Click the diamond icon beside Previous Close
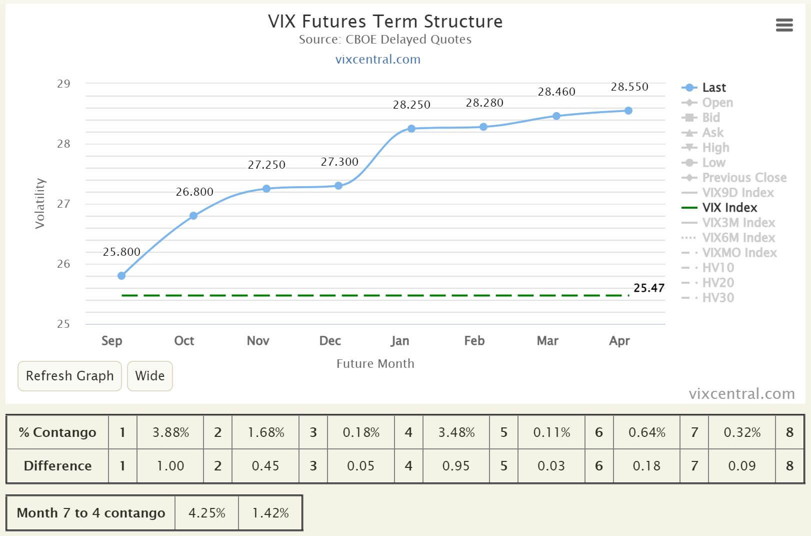 pyautogui.click(x=689, y=178)
